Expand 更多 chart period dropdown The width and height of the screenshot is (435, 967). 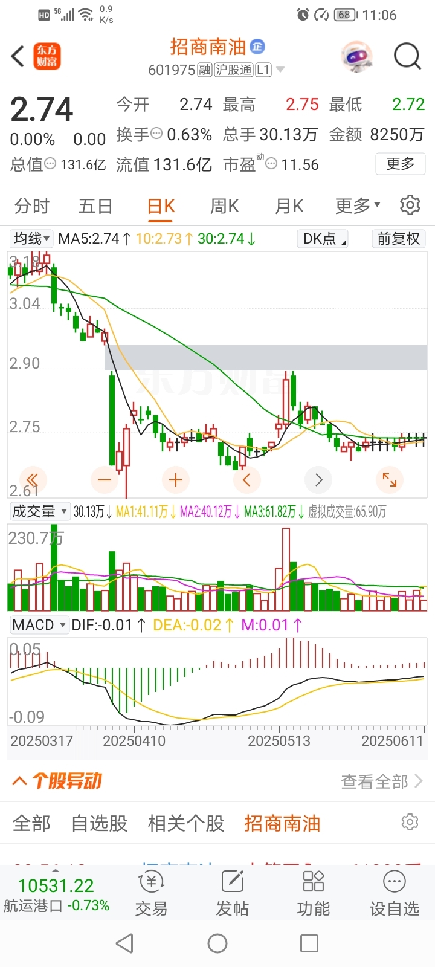click(x=358, y=206)
